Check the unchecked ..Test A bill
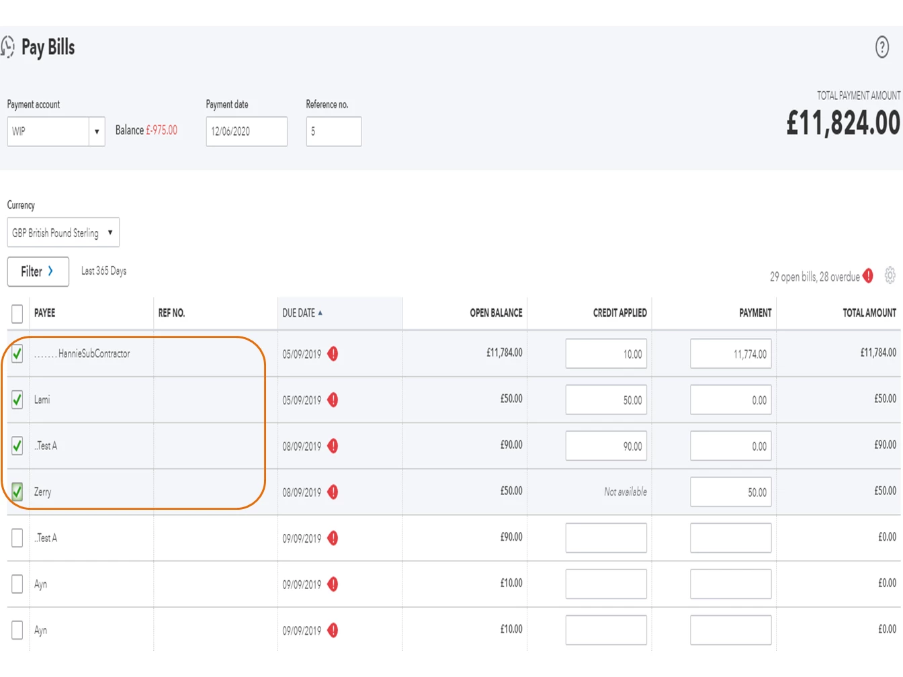The image size is (903, 677). click(17, 538)
